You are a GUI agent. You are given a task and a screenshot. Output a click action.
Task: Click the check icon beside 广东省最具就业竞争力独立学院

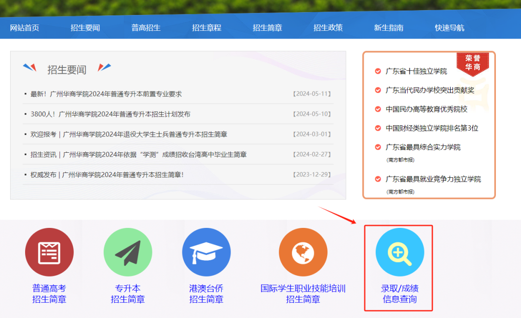click(377, 178)
